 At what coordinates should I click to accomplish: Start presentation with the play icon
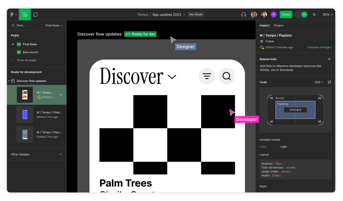(315, 15)
